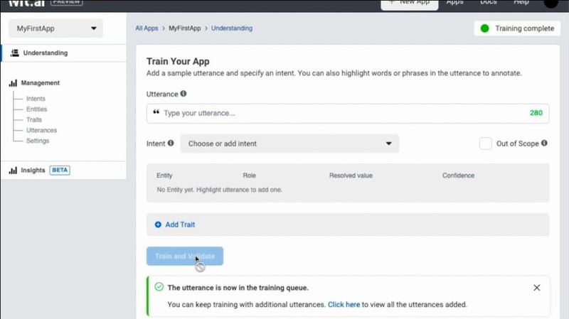Open Insights in the sidebar
The image size is (569, 319).
33,170
